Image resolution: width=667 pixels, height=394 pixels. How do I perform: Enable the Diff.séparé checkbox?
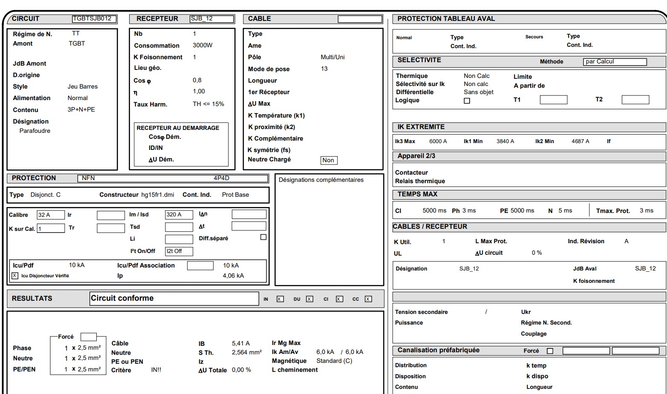[263, 237]
